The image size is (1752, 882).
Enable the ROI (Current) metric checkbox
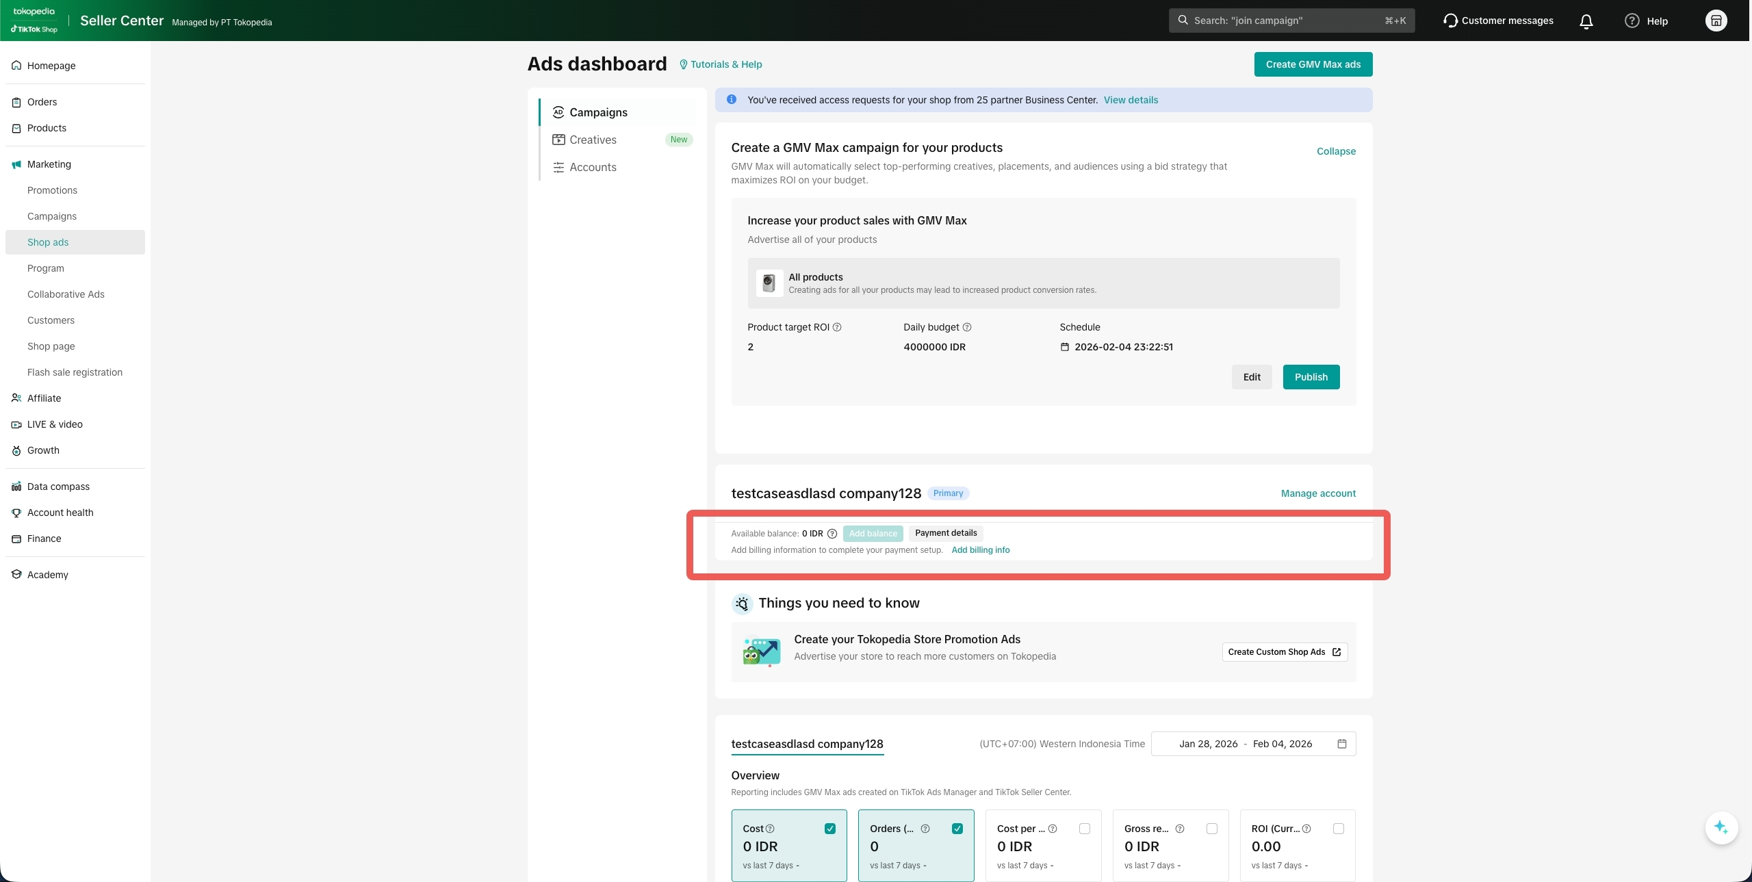point(1339,829)
